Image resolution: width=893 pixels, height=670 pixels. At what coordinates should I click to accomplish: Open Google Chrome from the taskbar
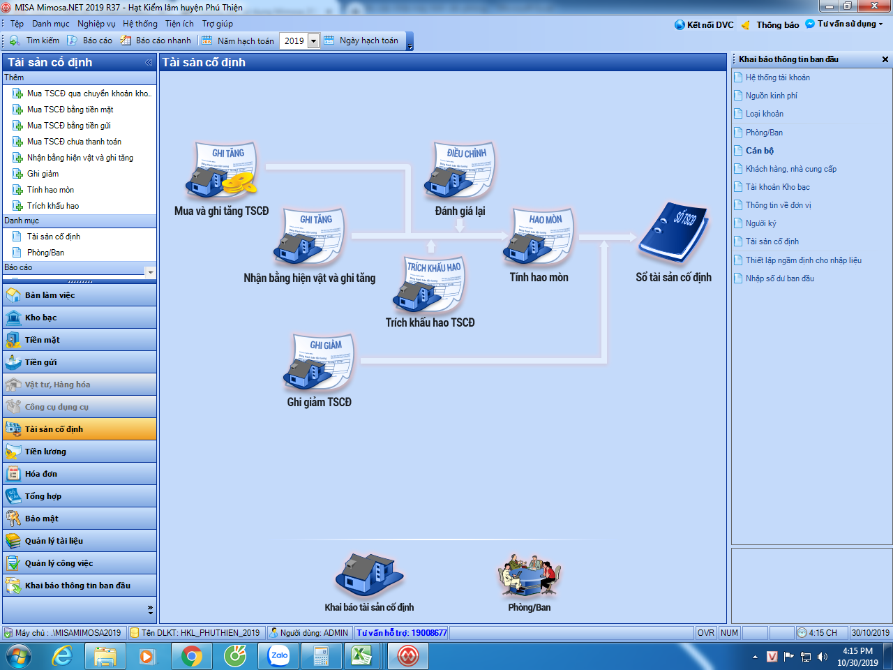191,656
